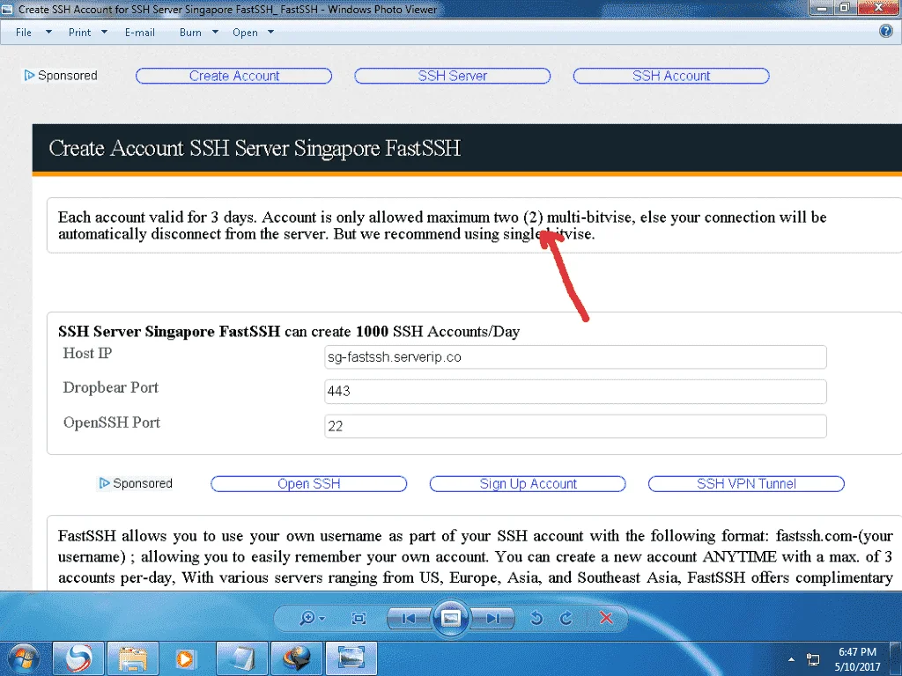Click the lower Sponsored ad icon

tap(104, 483)
